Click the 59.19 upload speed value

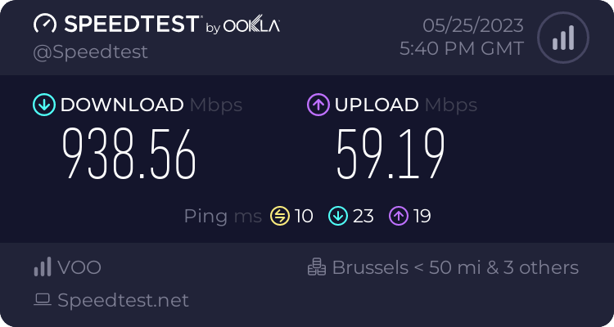coord(391,155)
